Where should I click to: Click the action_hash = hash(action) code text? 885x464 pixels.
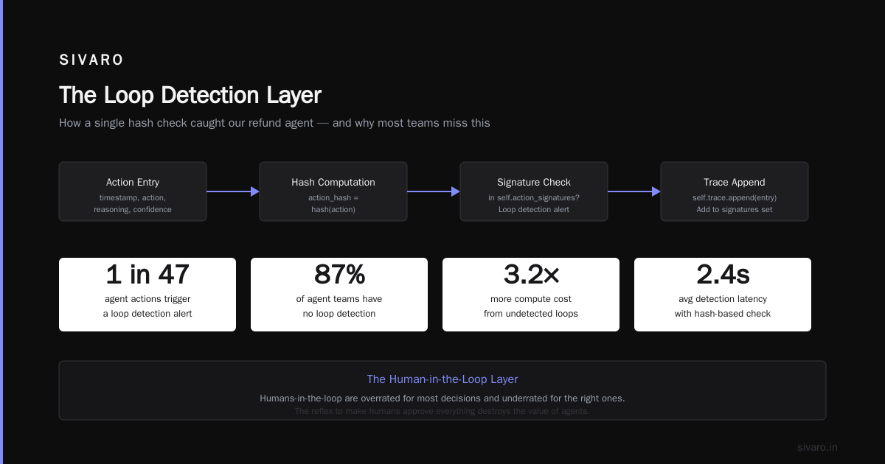(333, 203)
